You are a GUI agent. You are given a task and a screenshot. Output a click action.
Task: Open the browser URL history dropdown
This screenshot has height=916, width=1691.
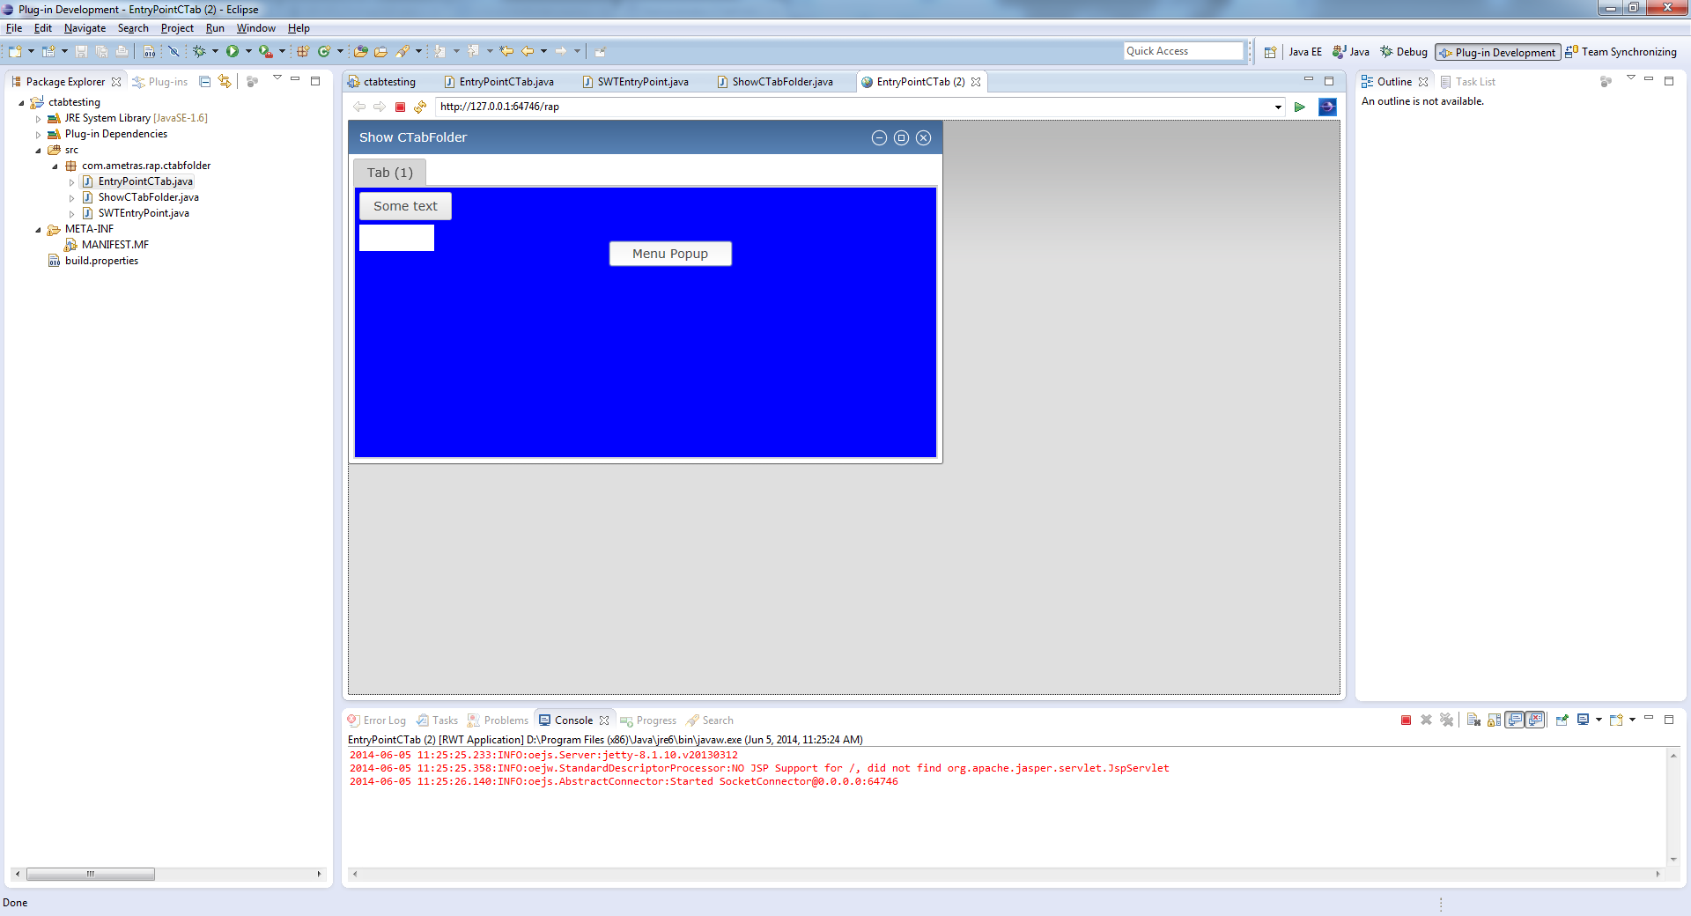coord(1278,107)
